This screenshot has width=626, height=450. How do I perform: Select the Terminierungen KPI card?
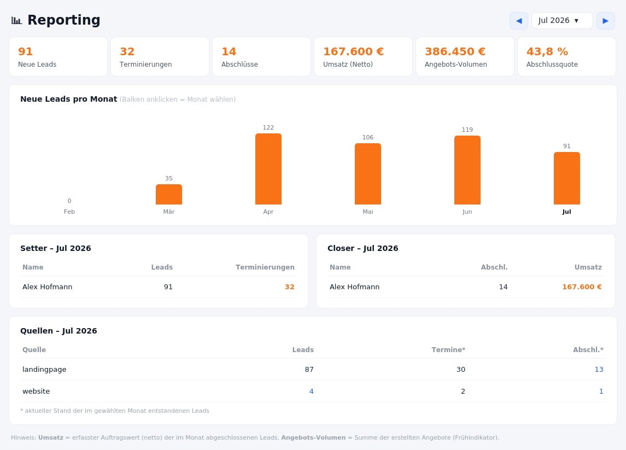click(x=160, y=57)
